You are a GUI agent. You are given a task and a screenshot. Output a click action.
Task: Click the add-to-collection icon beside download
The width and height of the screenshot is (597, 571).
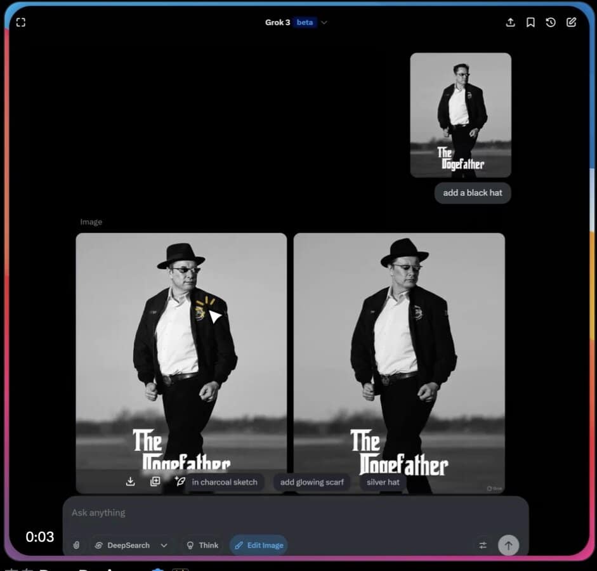155,482
